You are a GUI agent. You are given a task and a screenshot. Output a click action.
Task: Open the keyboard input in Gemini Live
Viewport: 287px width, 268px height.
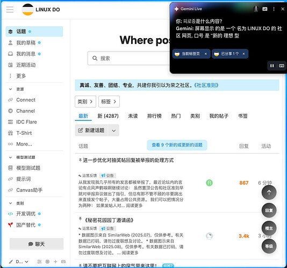[x=282, y=66]
